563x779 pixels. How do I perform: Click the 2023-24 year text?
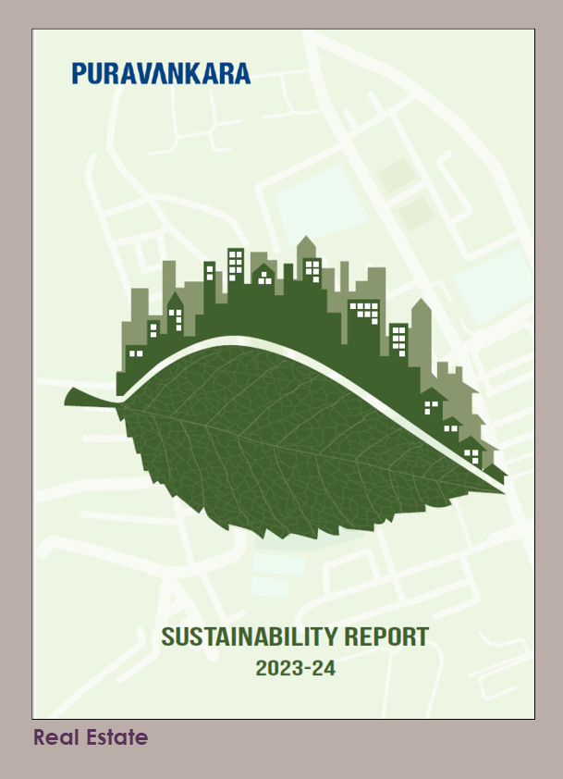[x=295, y=667]
